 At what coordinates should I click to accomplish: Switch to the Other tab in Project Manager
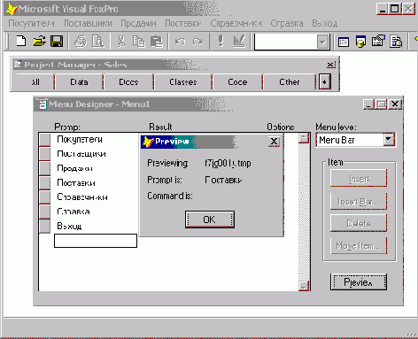coord(290,81)
